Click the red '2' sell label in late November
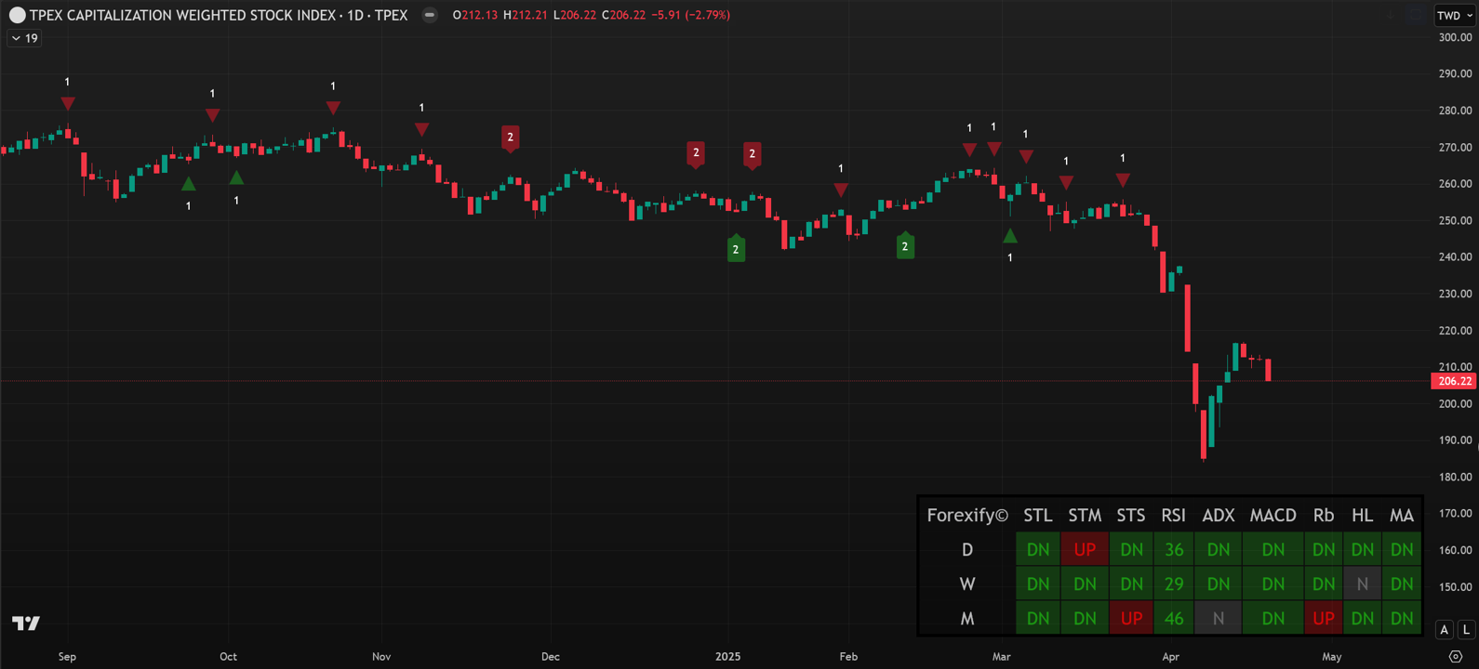This screenshot has height=669, width=1479. (x=510, y=138)
